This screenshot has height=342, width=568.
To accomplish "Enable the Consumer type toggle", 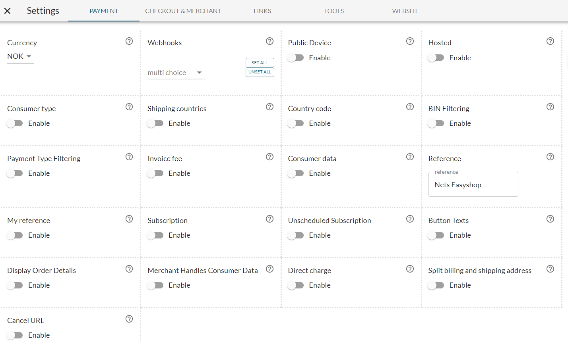I will tap(15, 123).
